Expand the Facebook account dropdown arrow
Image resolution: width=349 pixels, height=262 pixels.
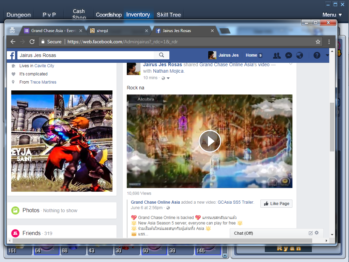[327, 55]
